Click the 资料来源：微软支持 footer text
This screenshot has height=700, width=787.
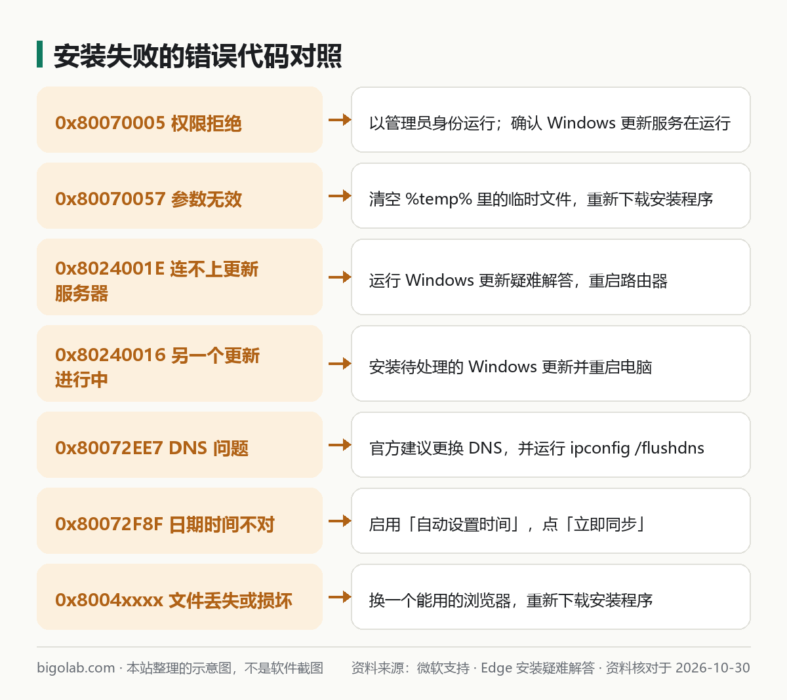[411, 668]
